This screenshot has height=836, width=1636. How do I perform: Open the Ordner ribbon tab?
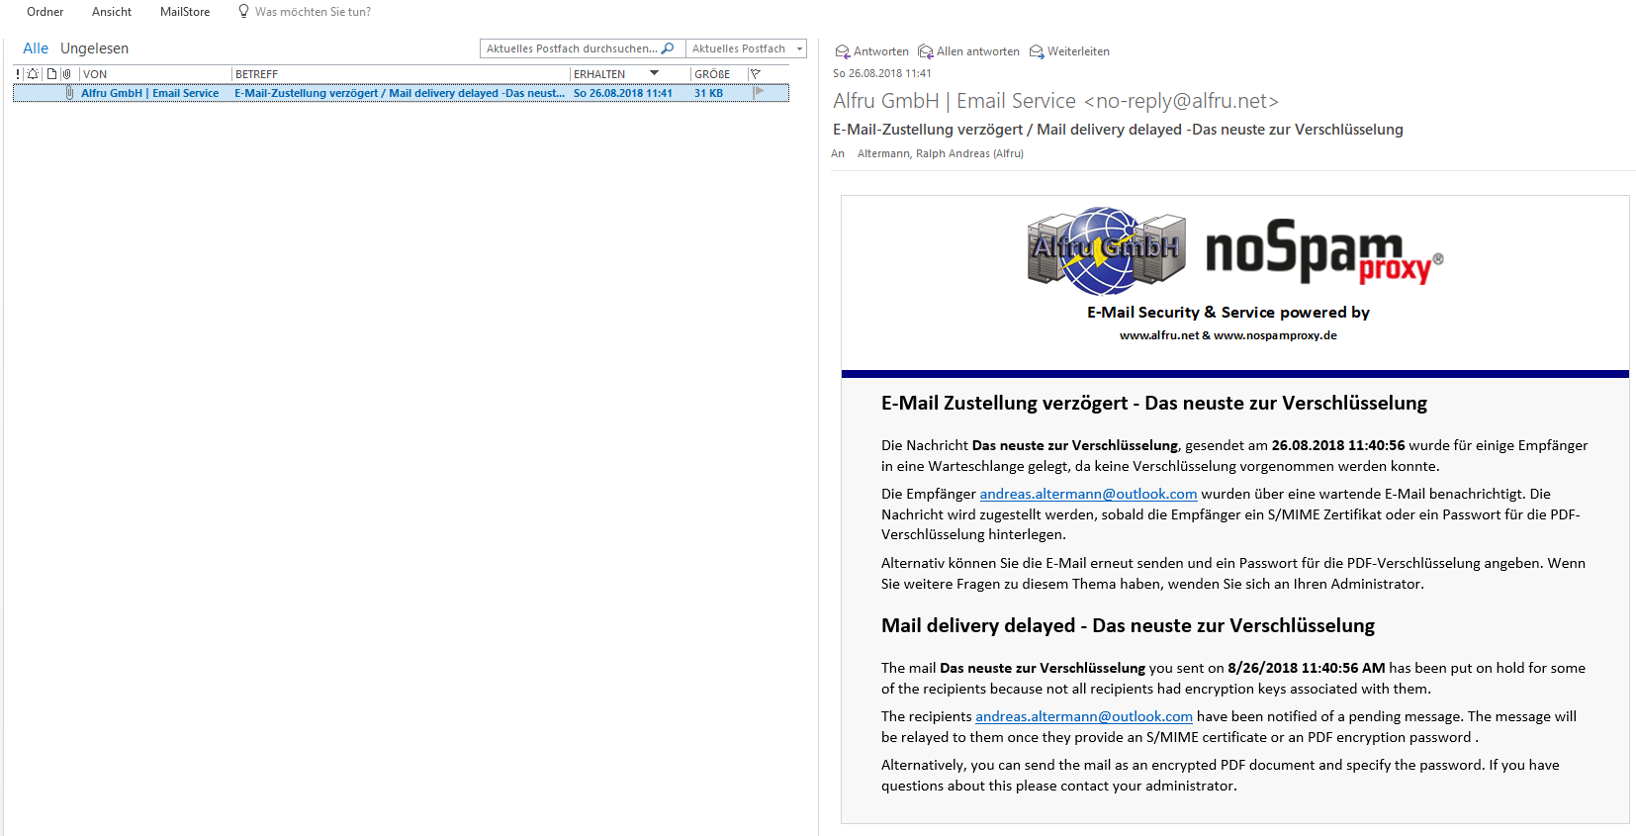(45, 12)
